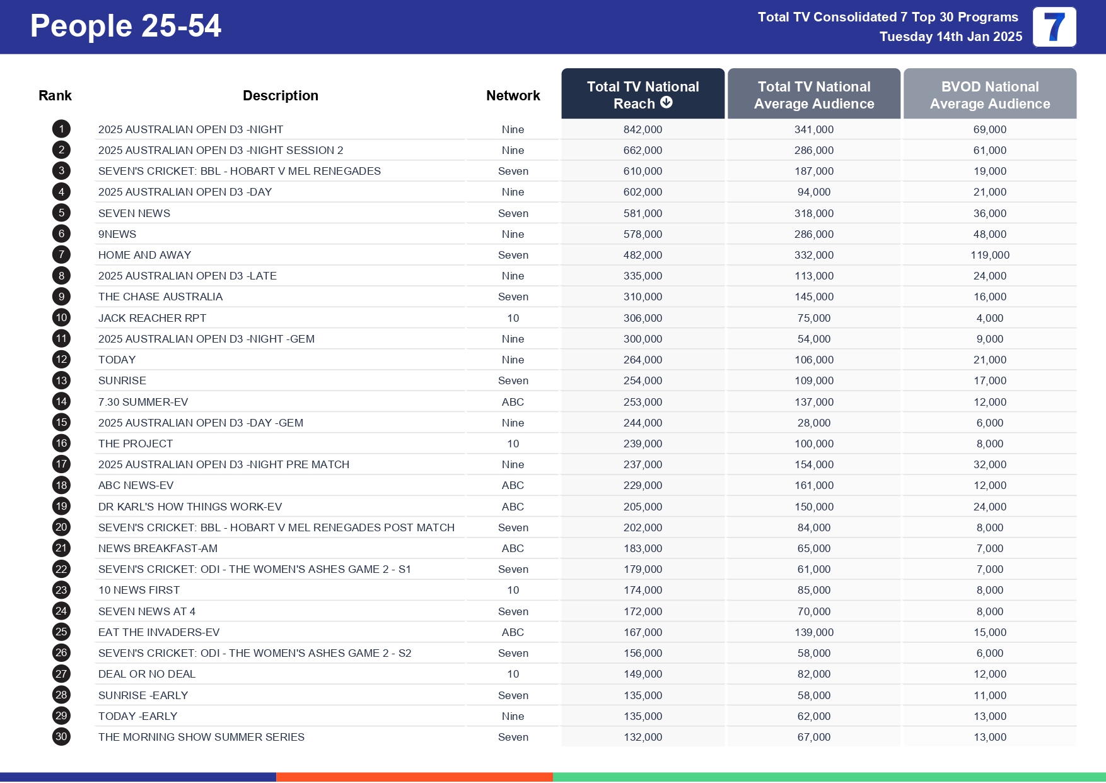Click the Channel 7 logo

coord(1054,27)
